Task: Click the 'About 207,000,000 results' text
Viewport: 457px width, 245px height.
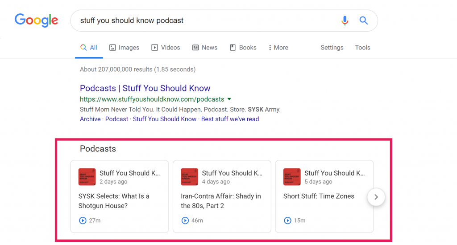Action: (138, 69)
